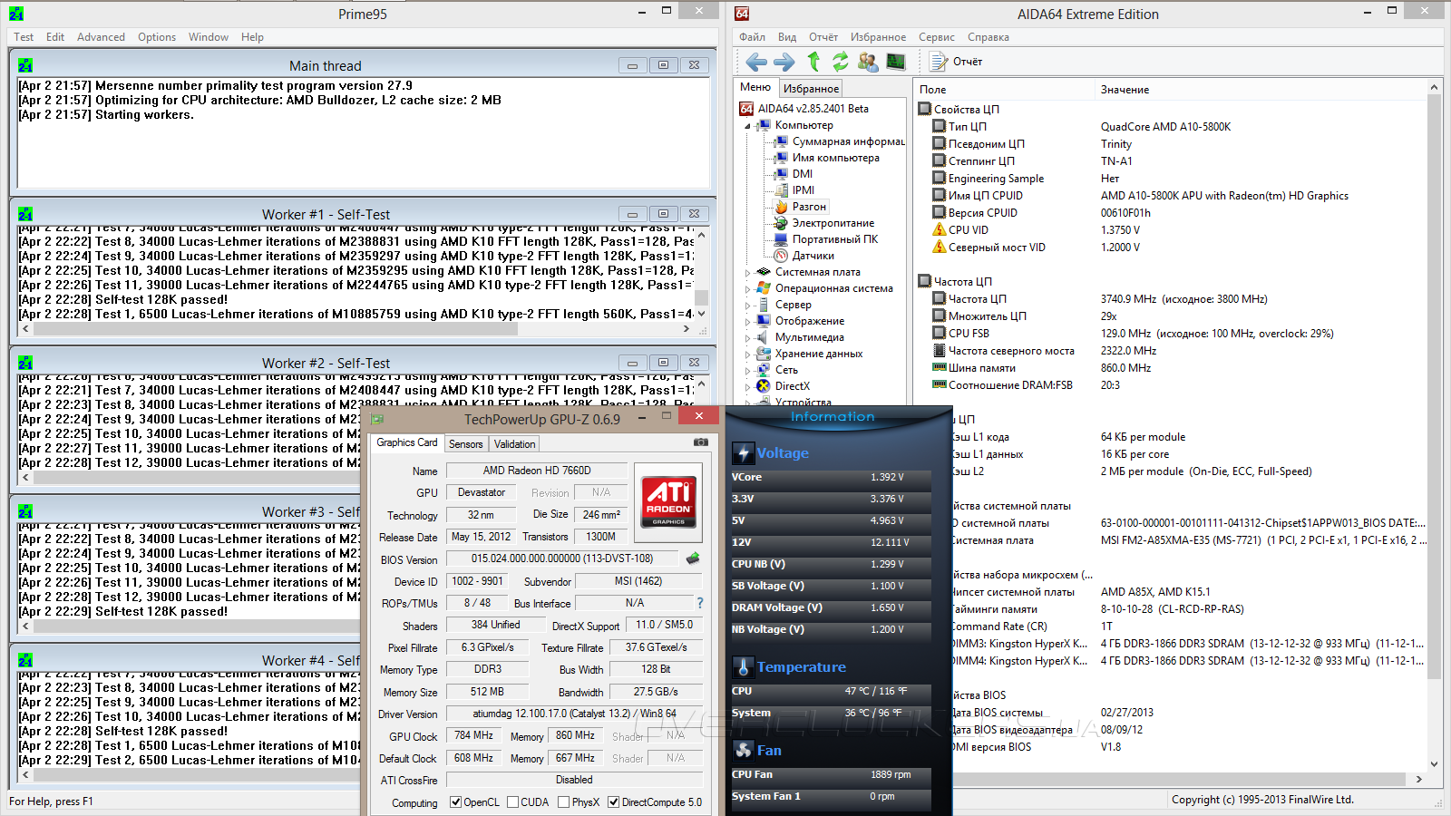
Task: Open Электропитание in the AIDA64 tree
Action: tap(833, 223)
